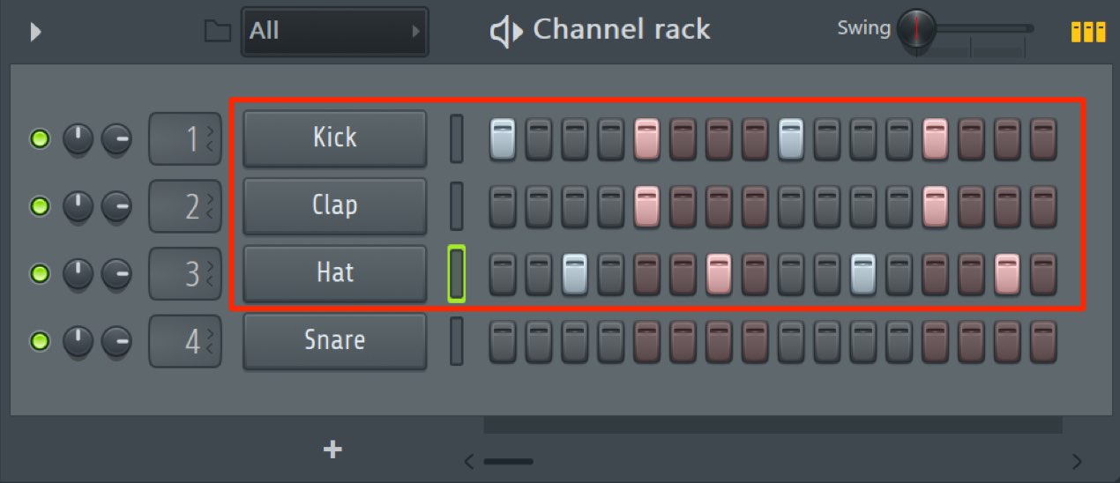
Task: Click the right arrow of horizontal scrollbar
Action: (1077, 461)
